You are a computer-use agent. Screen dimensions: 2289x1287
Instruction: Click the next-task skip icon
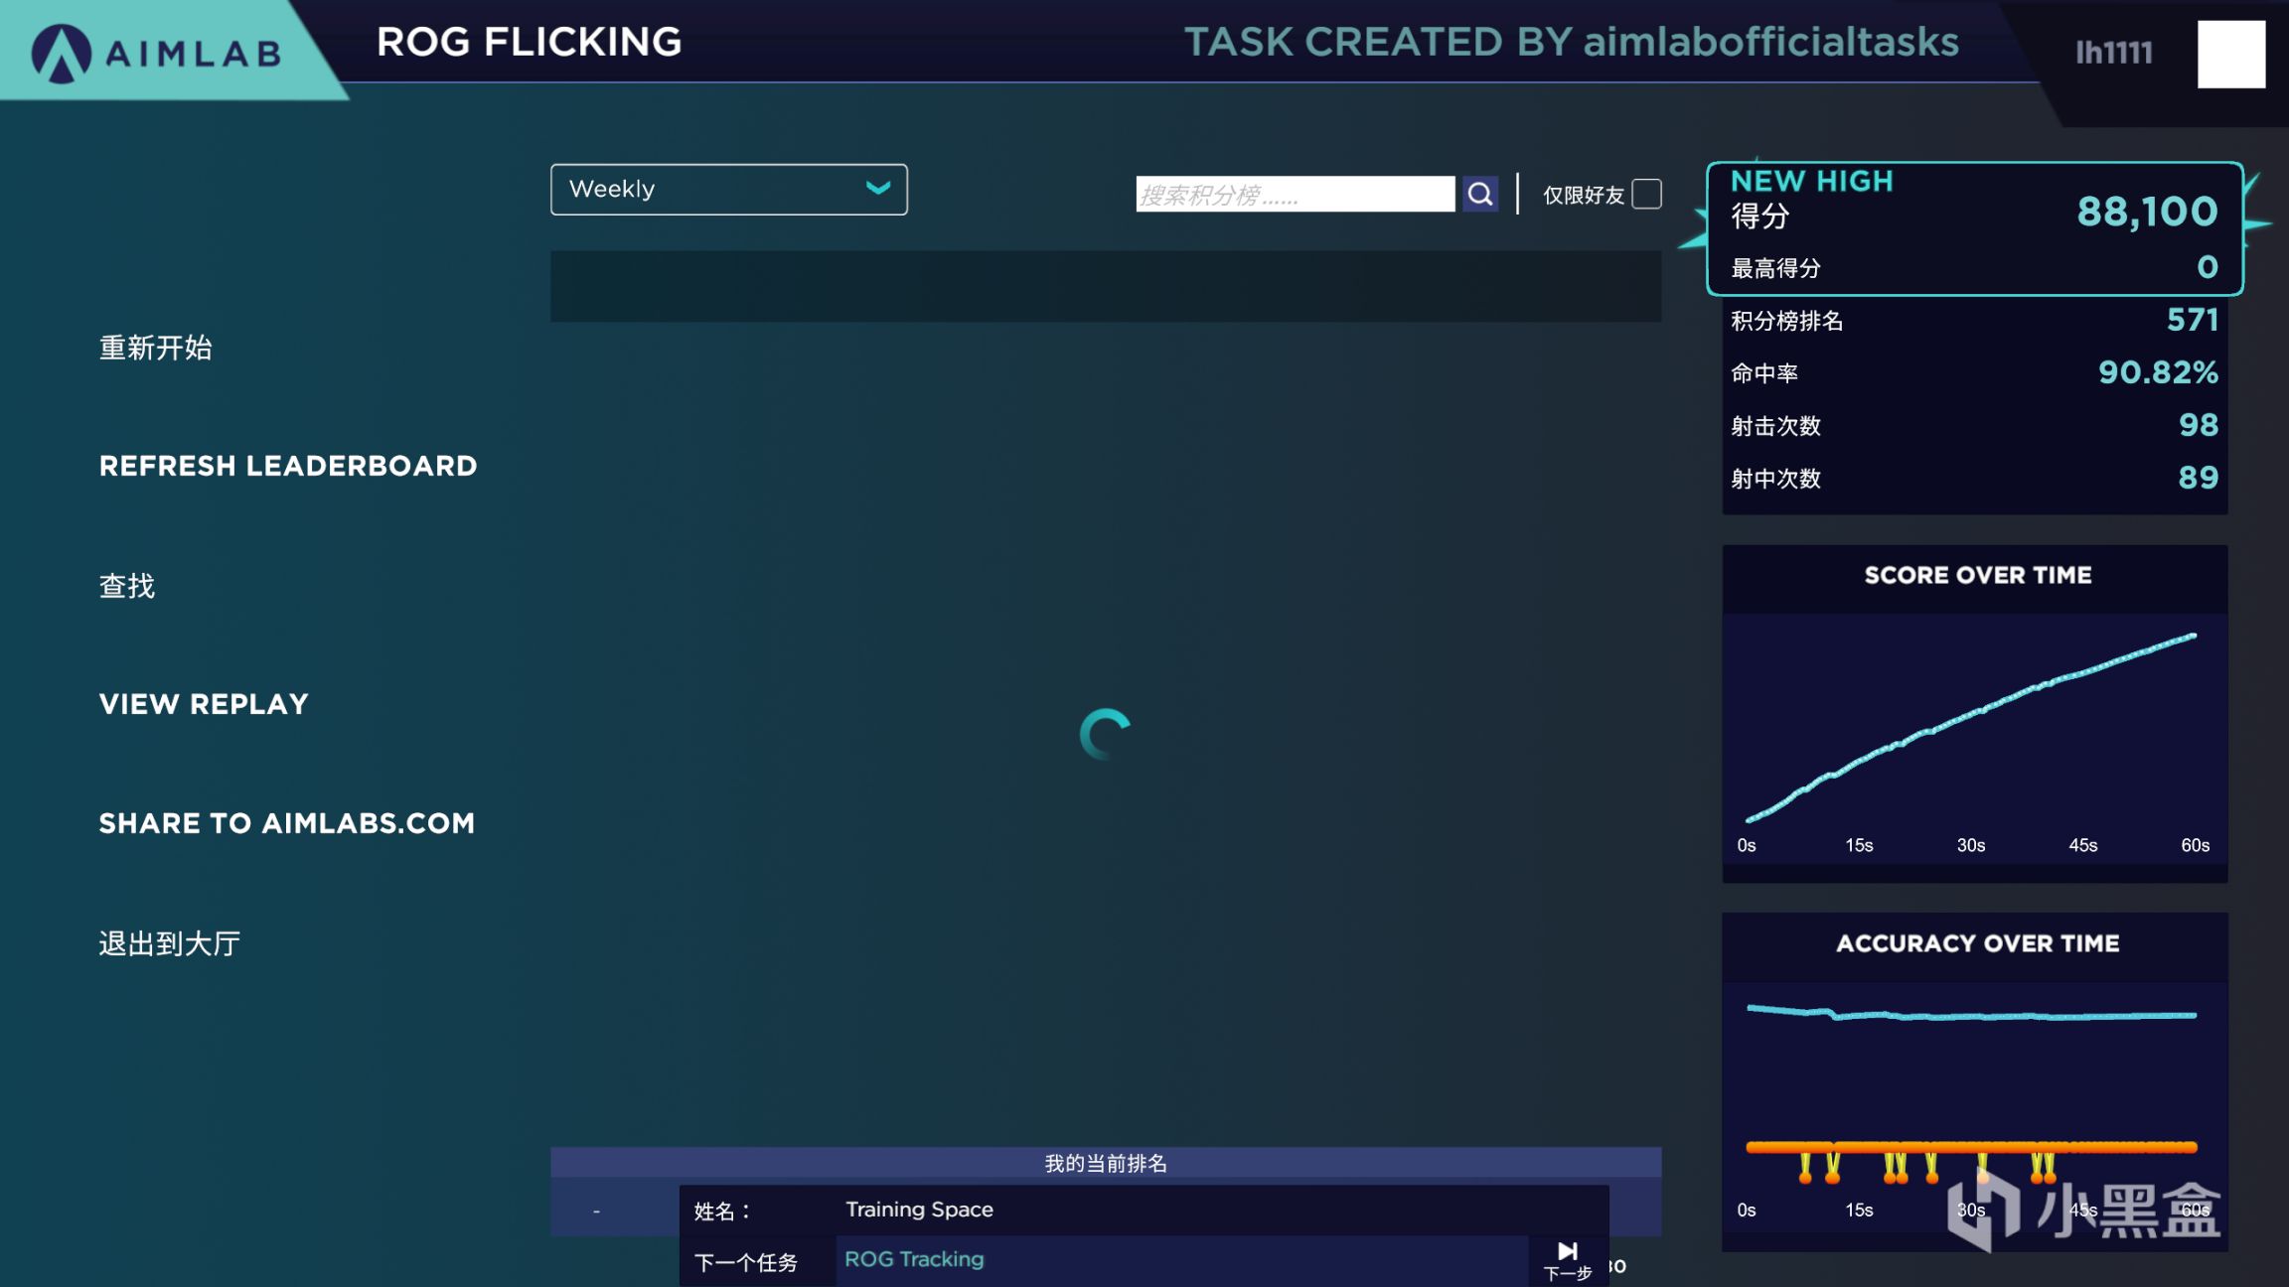point(1567,1251)
